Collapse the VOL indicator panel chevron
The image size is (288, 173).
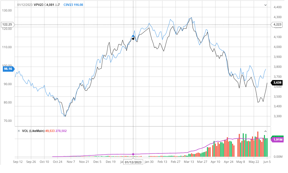point(265,131)
